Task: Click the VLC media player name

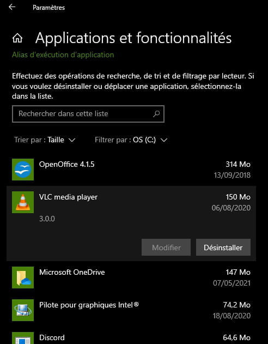Action: coord(69,197)
